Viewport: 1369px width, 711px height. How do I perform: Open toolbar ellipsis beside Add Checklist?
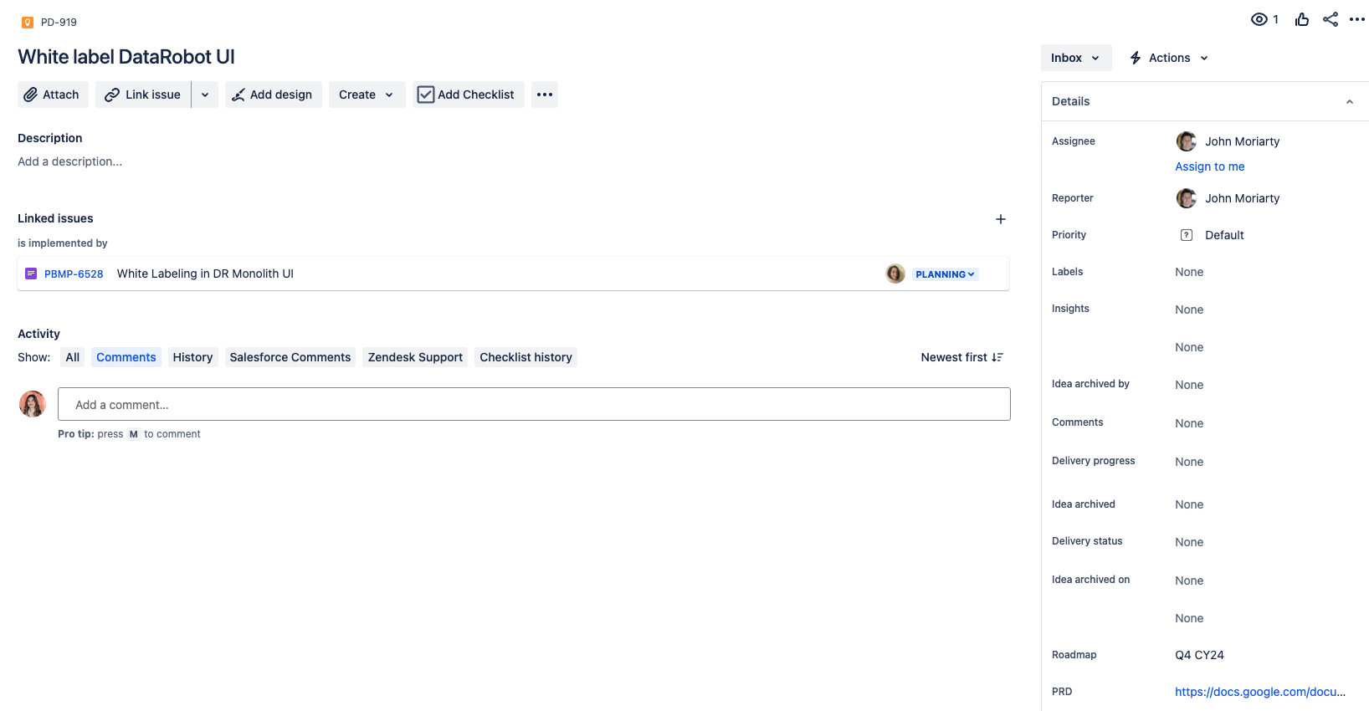[x=545, y=95]
